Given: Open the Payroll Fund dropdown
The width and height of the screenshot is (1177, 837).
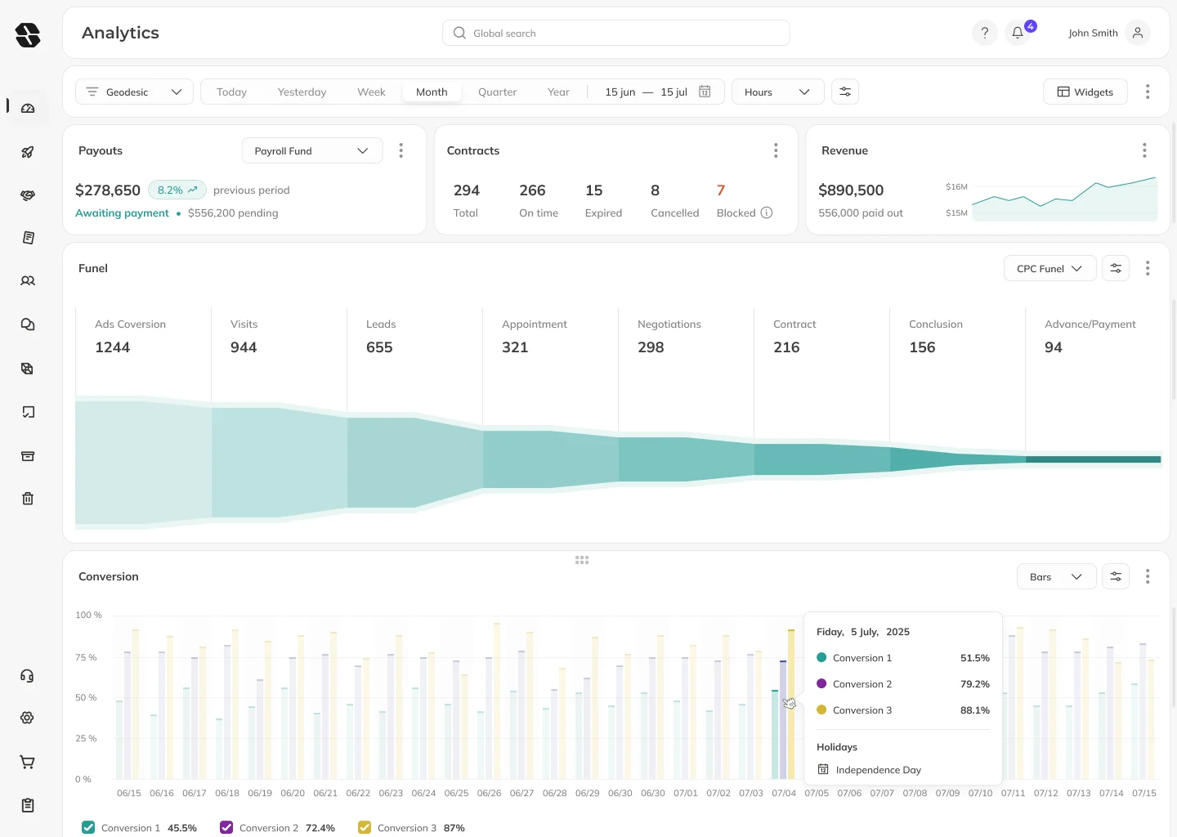Looking at the screenshot, I should (311, 150).
